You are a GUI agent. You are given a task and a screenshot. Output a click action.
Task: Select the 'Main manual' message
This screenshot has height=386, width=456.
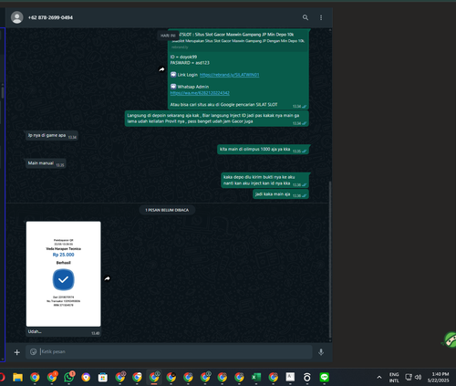click(46, 163)
